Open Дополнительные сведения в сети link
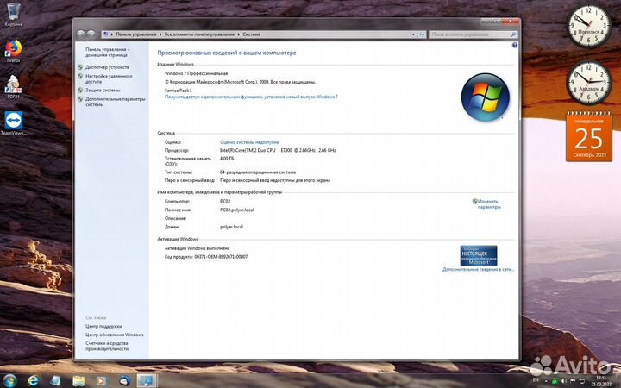621x388 pixels. [478, 269]
